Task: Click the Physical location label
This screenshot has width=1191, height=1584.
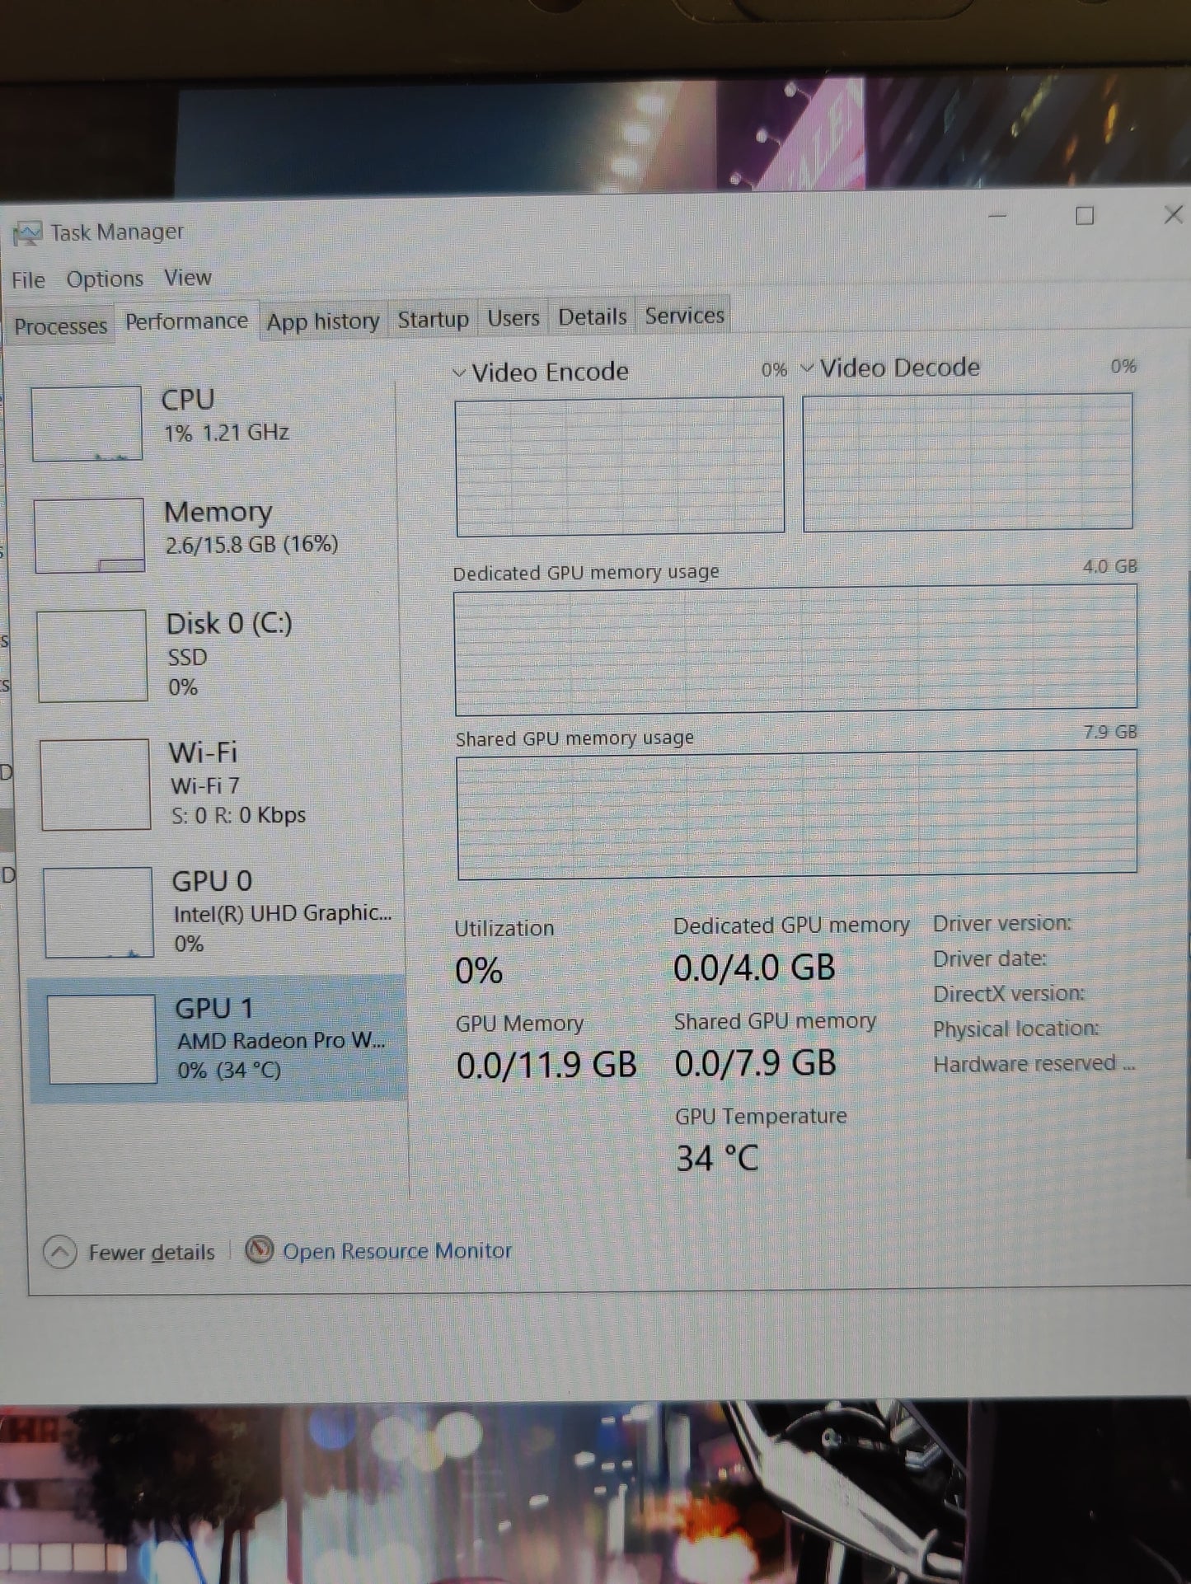Action: tap(1016, 1029)
